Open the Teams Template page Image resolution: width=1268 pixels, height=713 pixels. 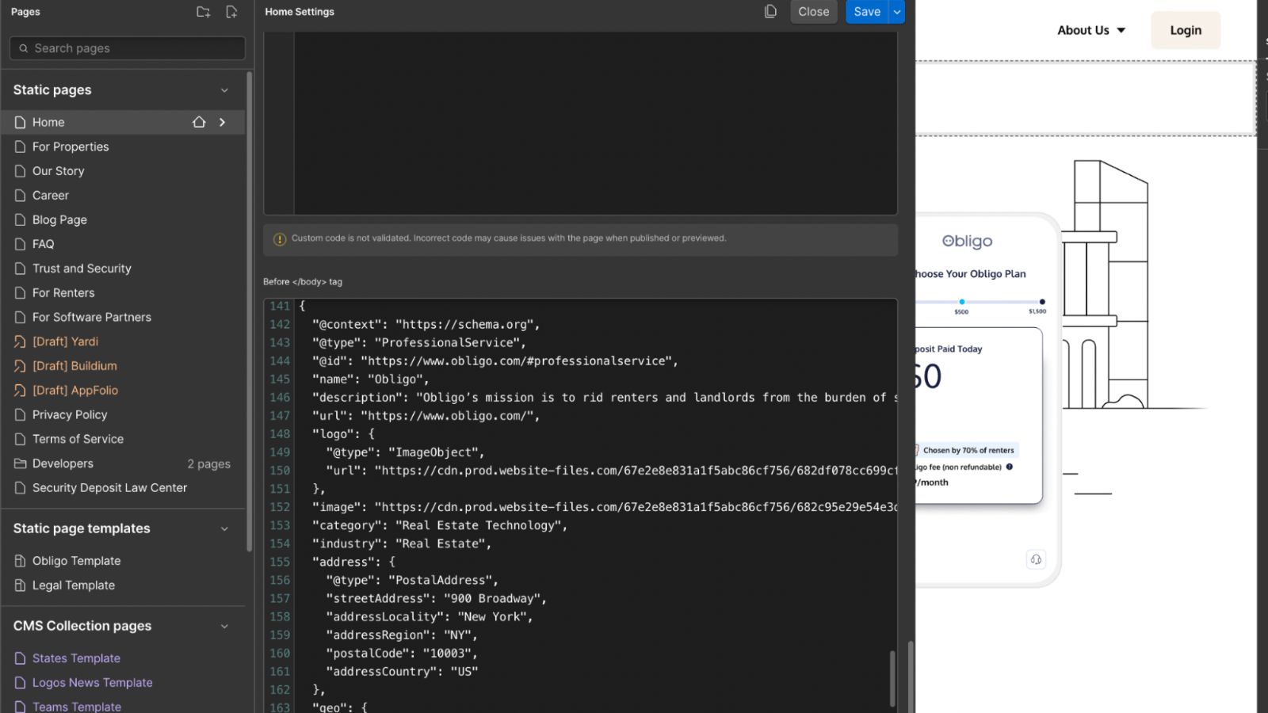pyautogui.click(x=123, y=706)
